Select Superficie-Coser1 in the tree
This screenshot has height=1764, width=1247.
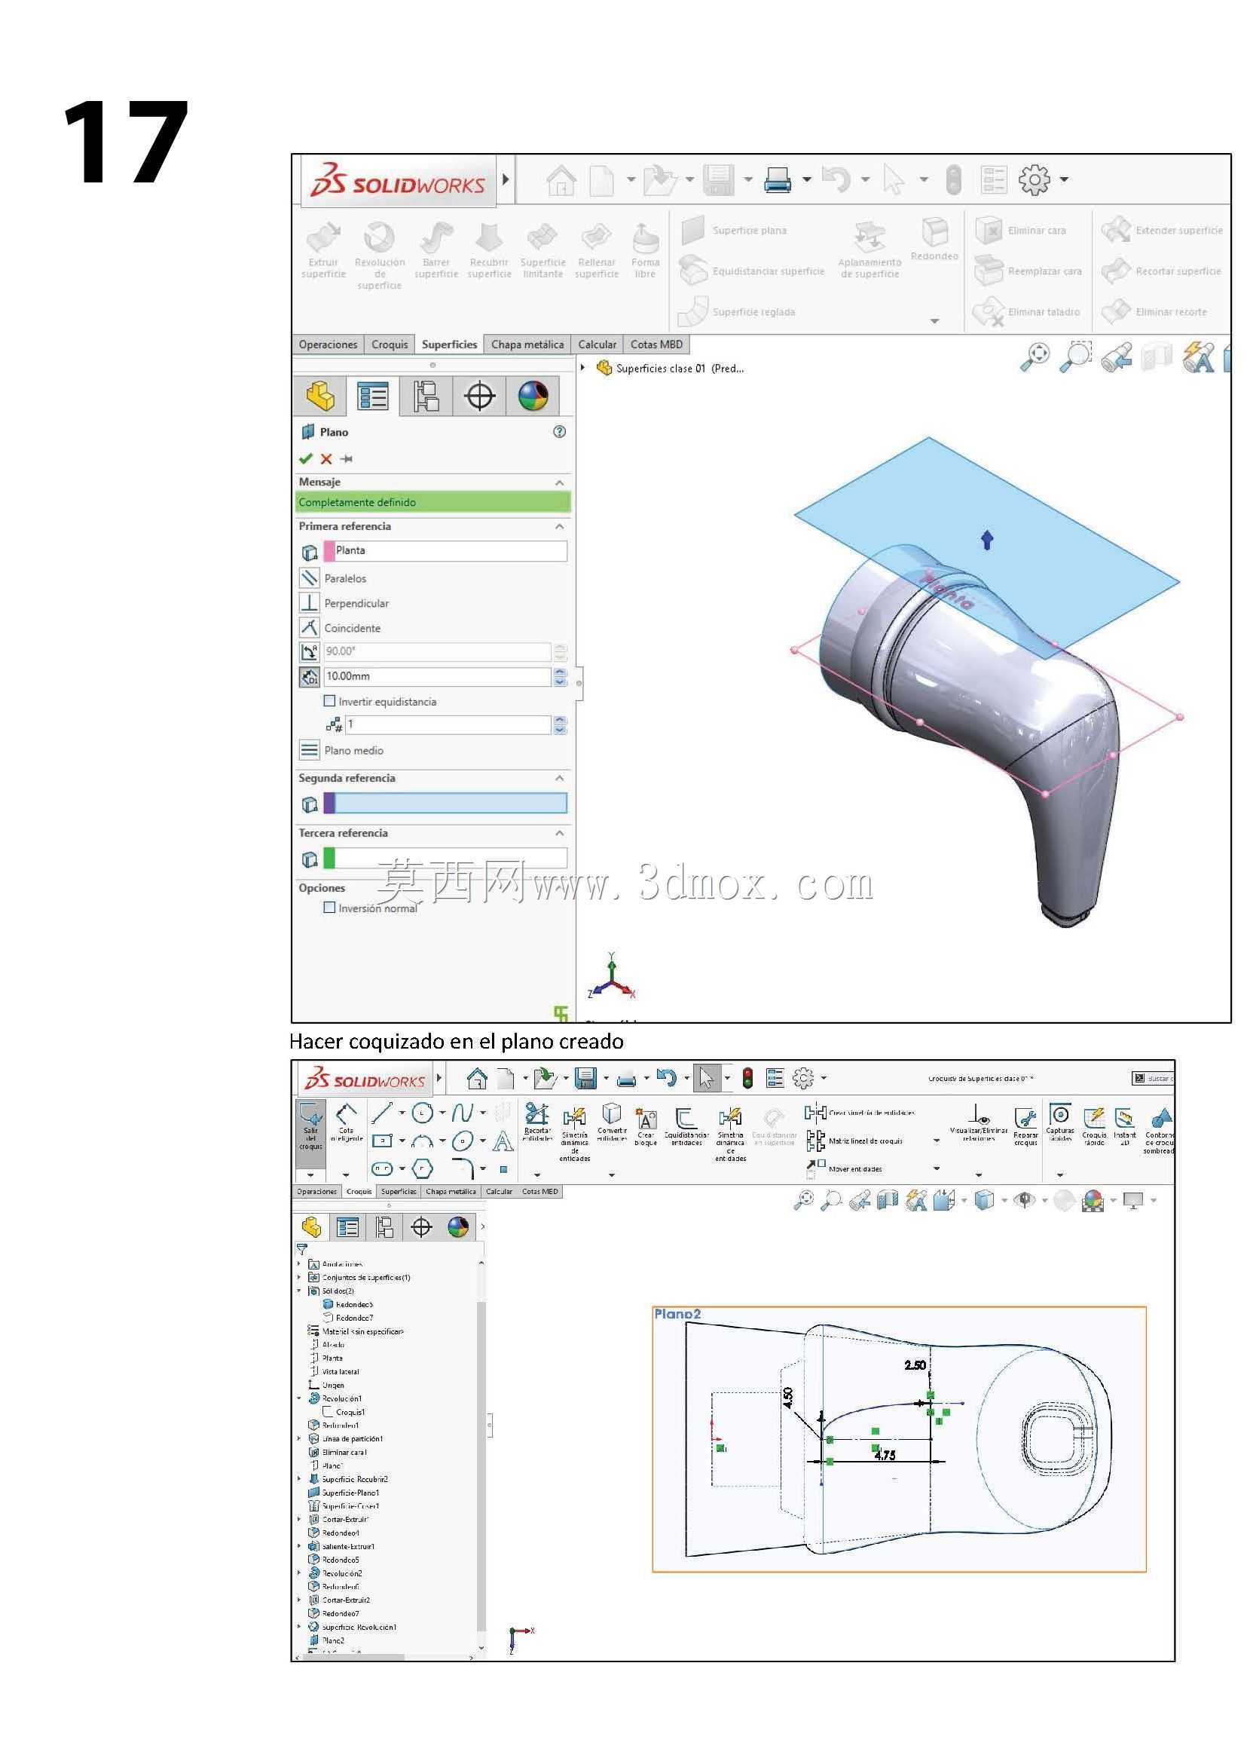pos(344,1506)
